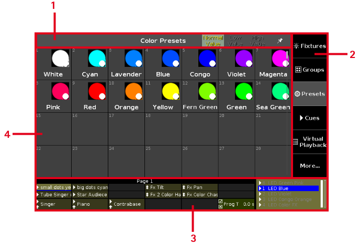Open the Fx Tilt effect executor
The height and width of the screenshot is (247, 359).
click(x=163, y=187)
